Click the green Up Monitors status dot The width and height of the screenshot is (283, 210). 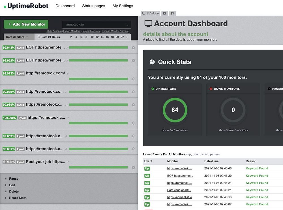[153, 89]
